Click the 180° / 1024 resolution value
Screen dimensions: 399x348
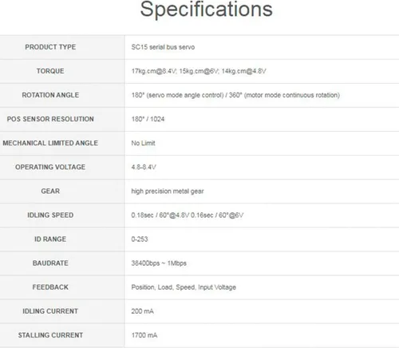click(x=148, y=119)
